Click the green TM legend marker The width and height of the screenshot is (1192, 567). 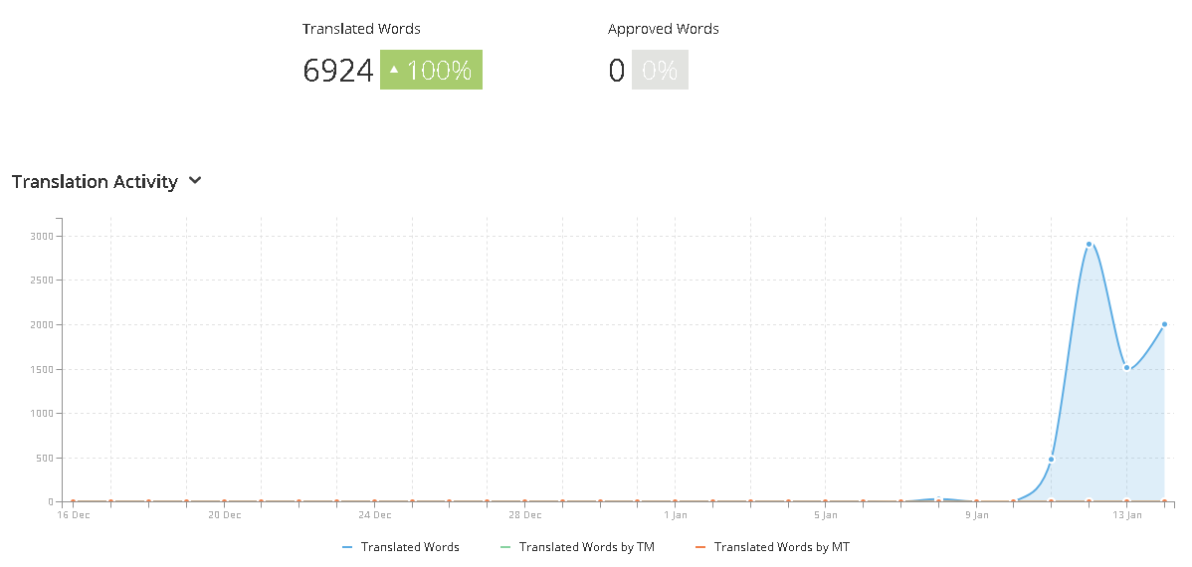503,547
